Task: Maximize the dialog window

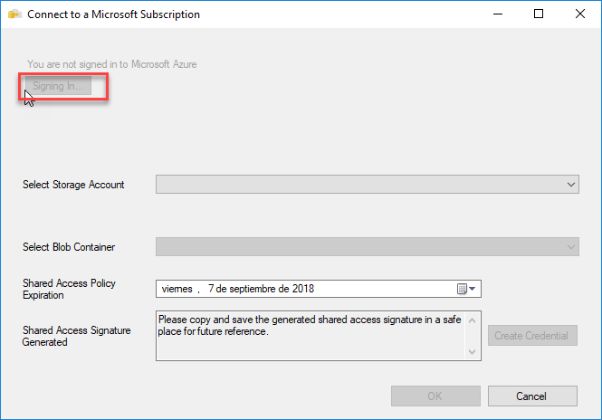Action: [539, 14]
